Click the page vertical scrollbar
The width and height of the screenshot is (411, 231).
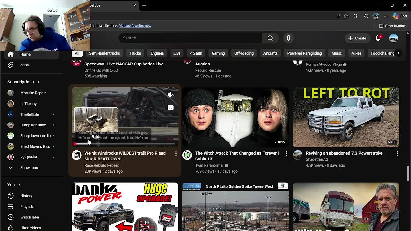[408, 173]
